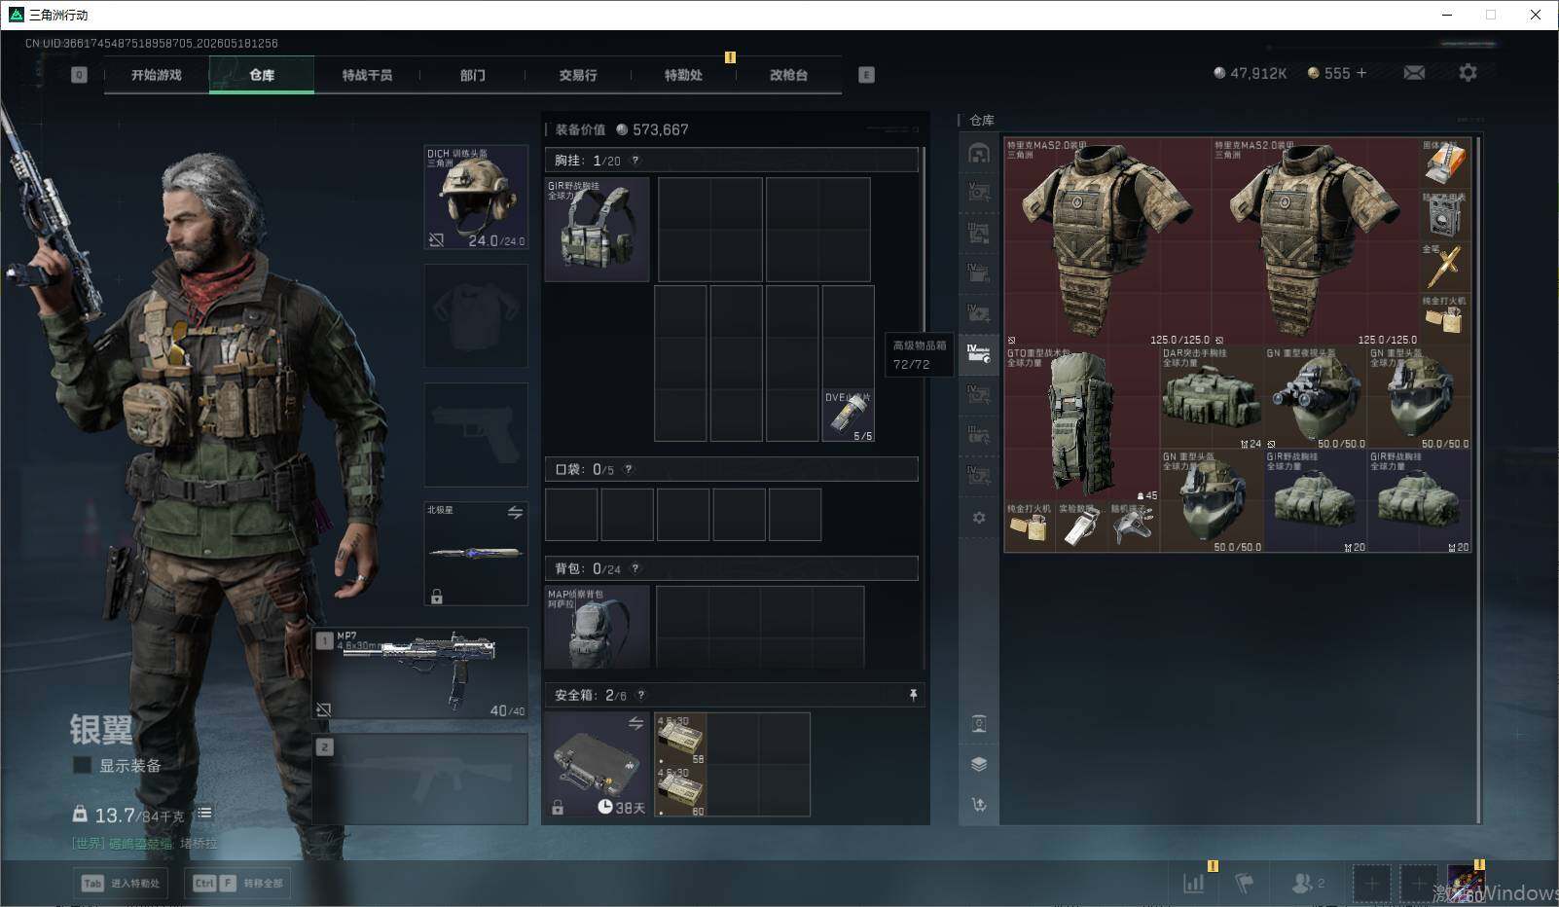Select the equipped GIR野战胸挂 chest rig
The height and width of the screenshot is (907, 1559).
(598, 230)
